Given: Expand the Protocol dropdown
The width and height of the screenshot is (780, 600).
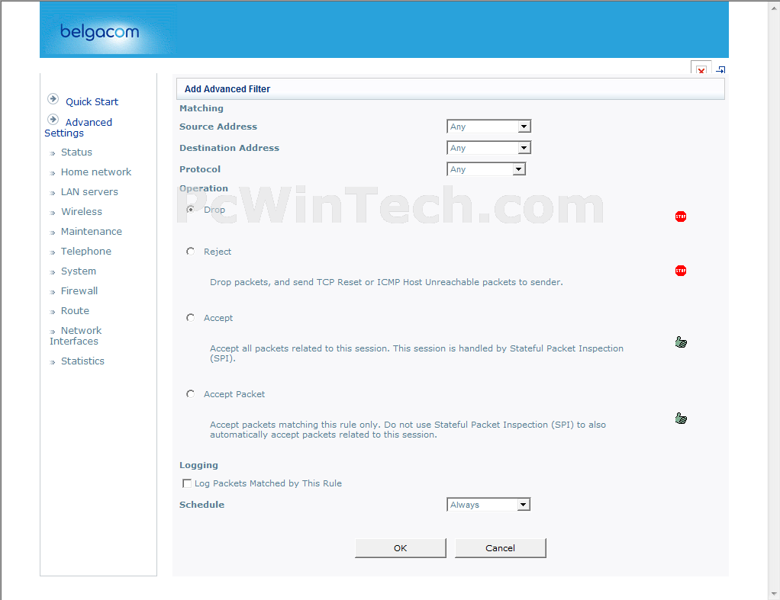Looking at the screenshot, I should tap(486, 169).
